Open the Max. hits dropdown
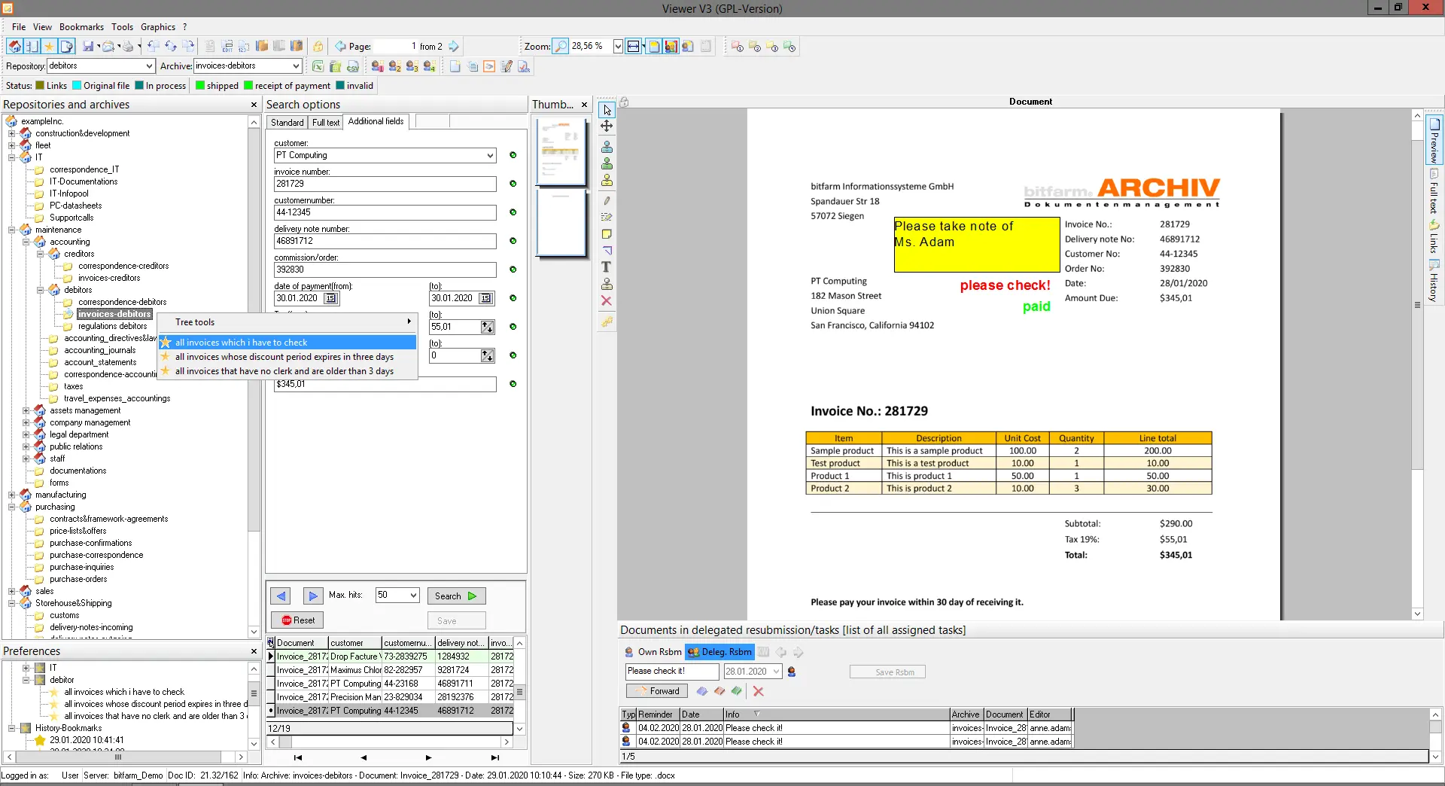The image size is (1445, 786). (413, 596)
